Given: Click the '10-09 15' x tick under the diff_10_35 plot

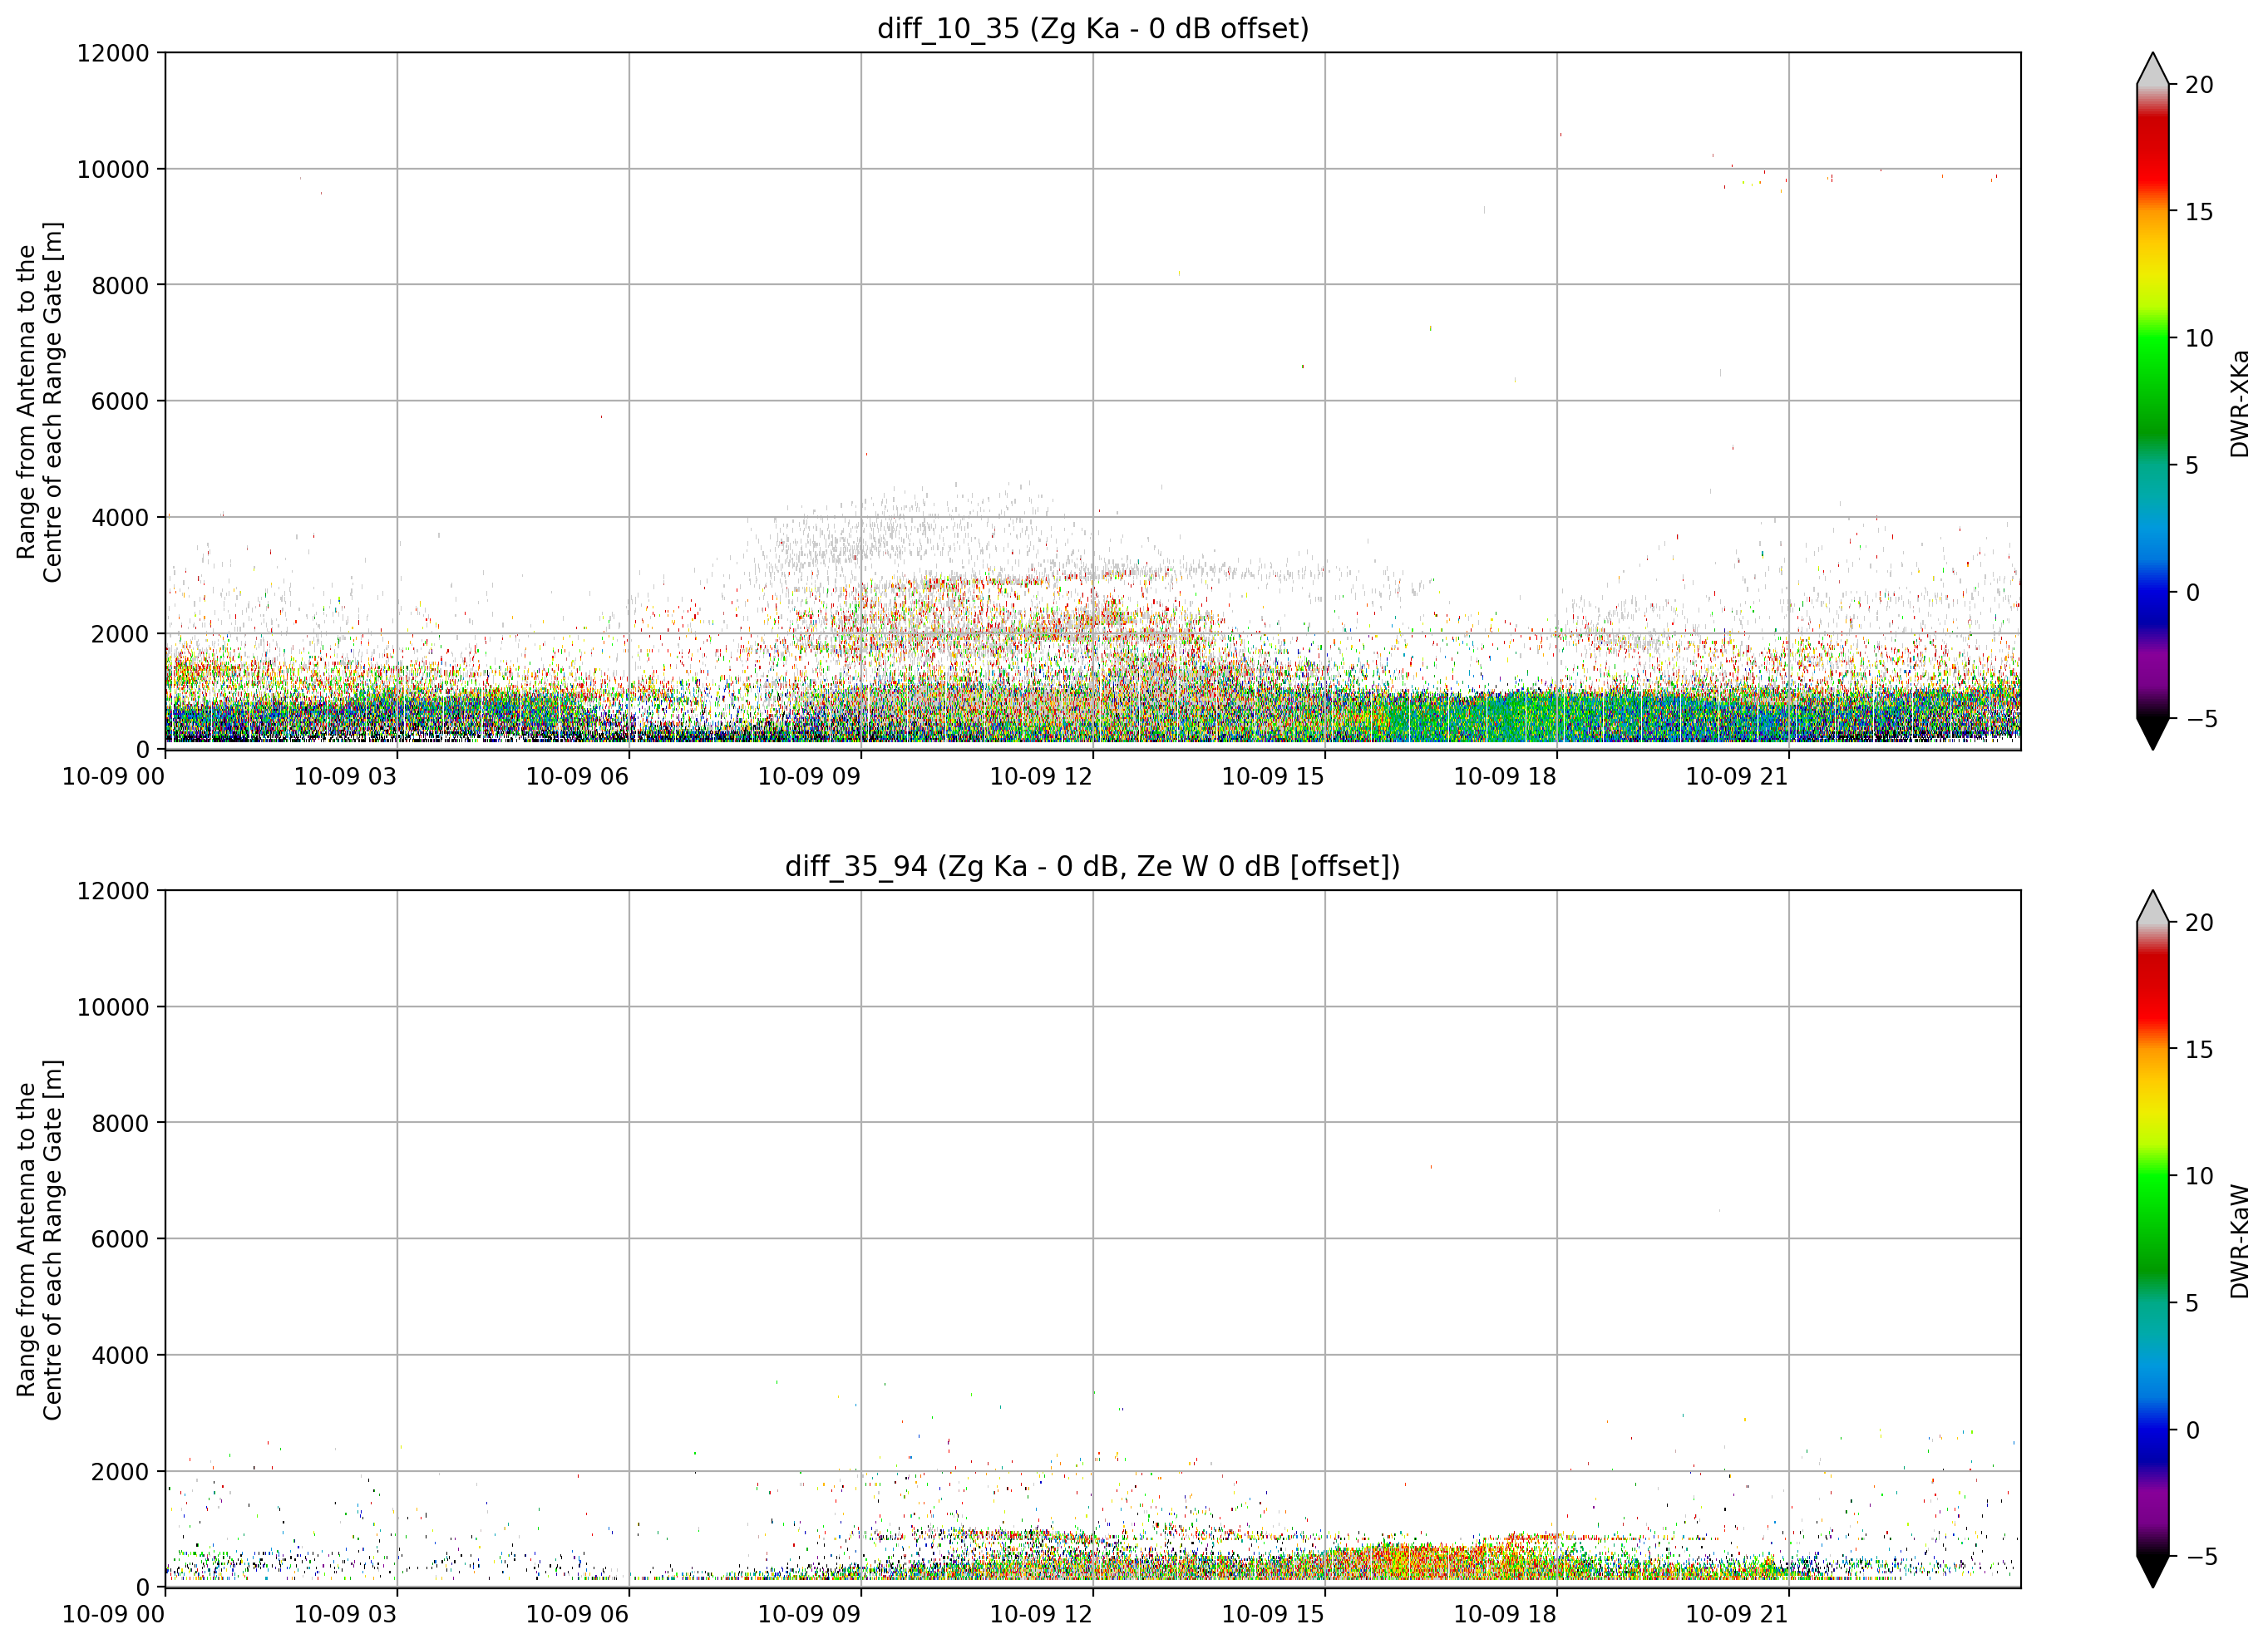Looking at the screenshot, I should 1273,777.
